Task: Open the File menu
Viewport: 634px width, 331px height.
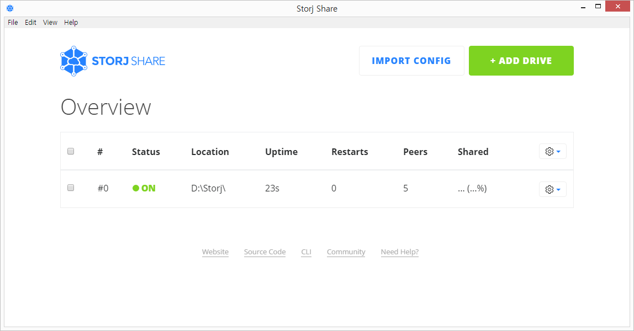Action: 13,22
